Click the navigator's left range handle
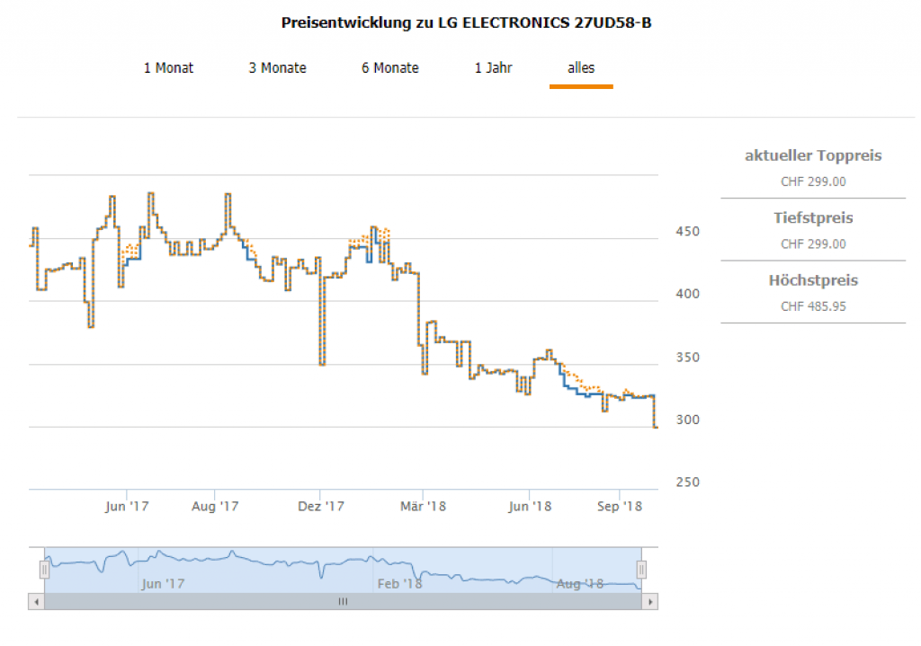The width and height of the screenshot is (921, 646). (43, 569)
